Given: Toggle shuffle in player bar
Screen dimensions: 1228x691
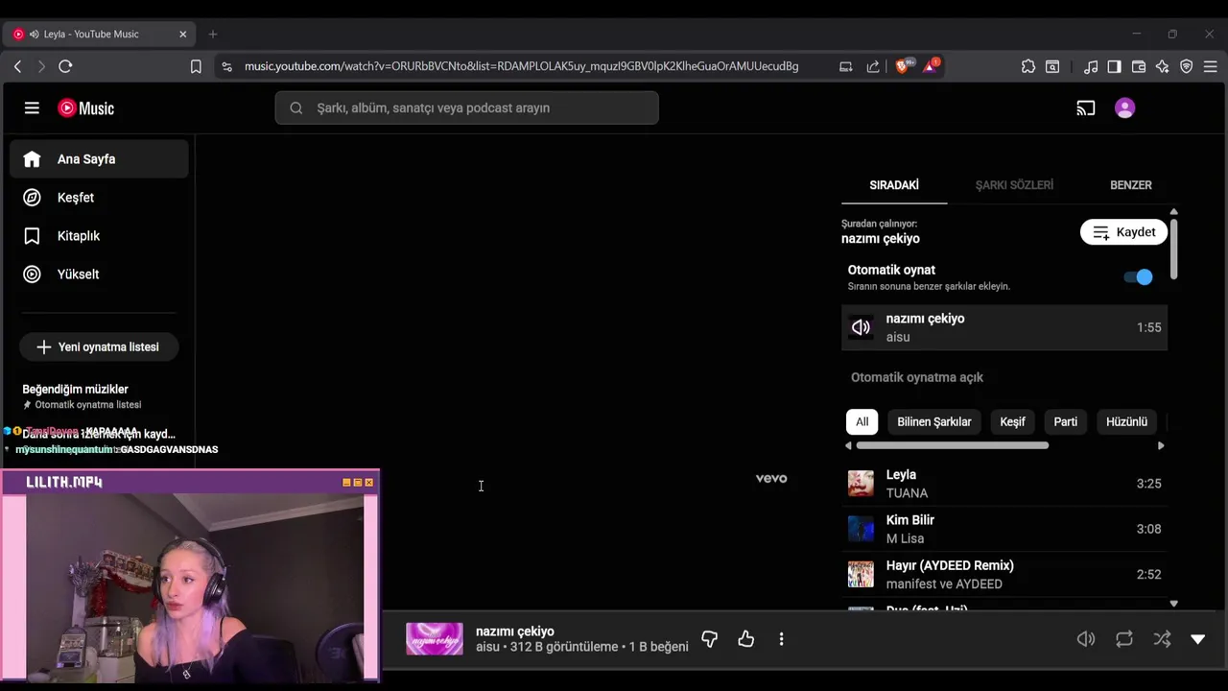Looking at the screenshot, I should pos(1162,639).
